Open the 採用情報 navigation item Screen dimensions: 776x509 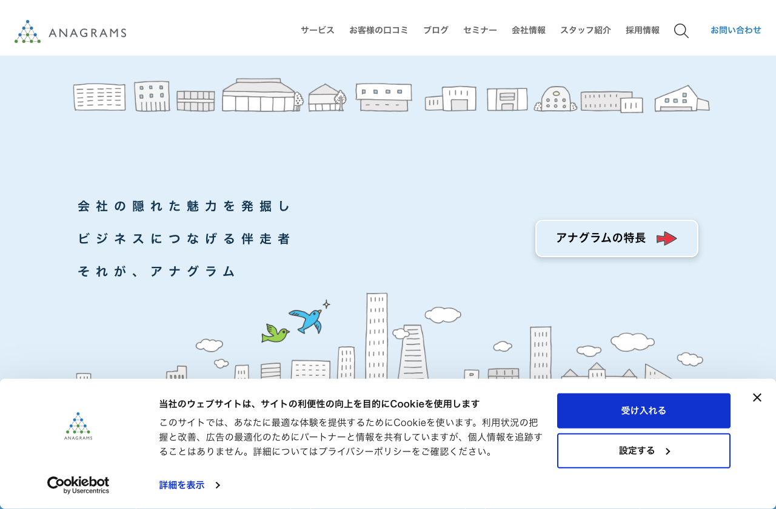642,30
